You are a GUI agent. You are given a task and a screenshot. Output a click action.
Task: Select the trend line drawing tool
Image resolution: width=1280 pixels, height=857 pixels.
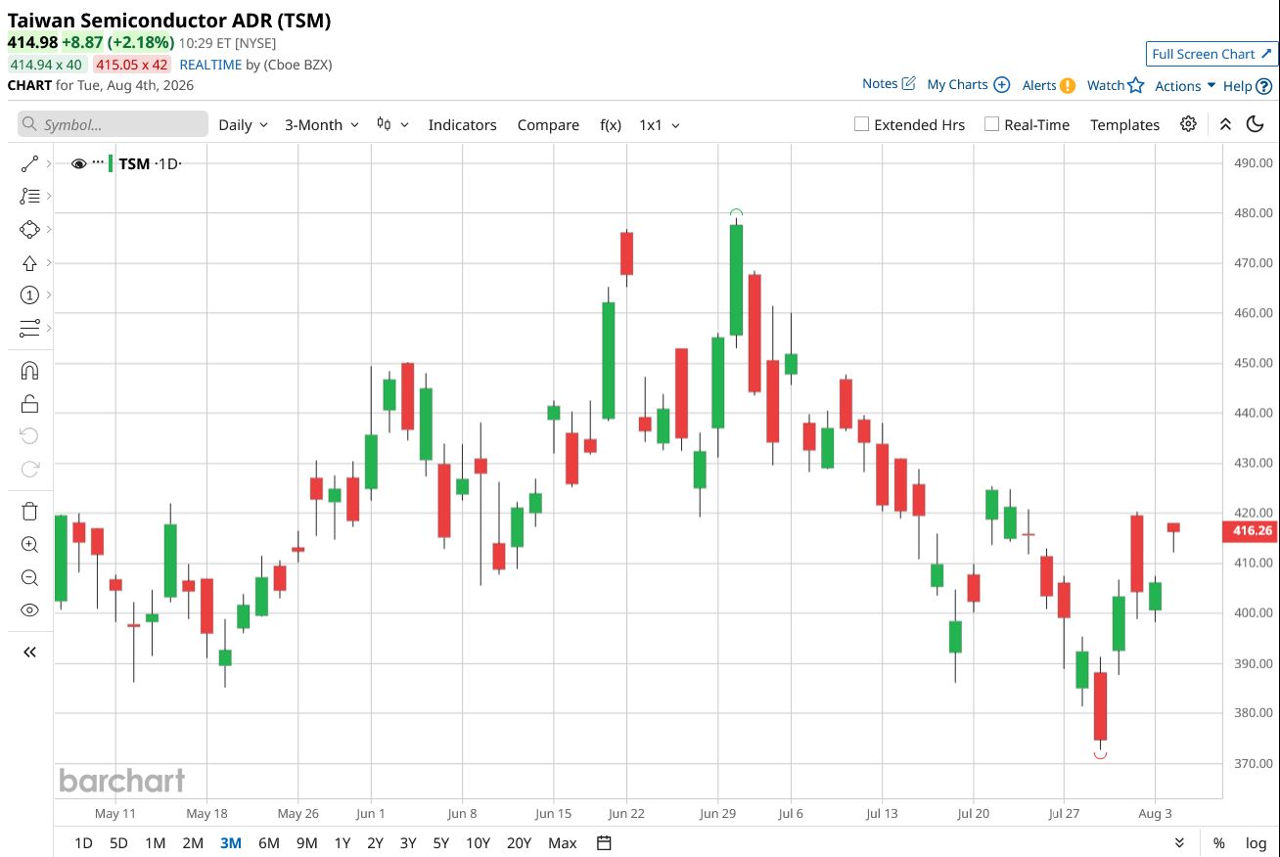(29, 164)
